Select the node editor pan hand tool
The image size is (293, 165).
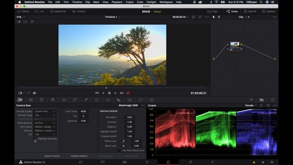click(x=219, y=17)
